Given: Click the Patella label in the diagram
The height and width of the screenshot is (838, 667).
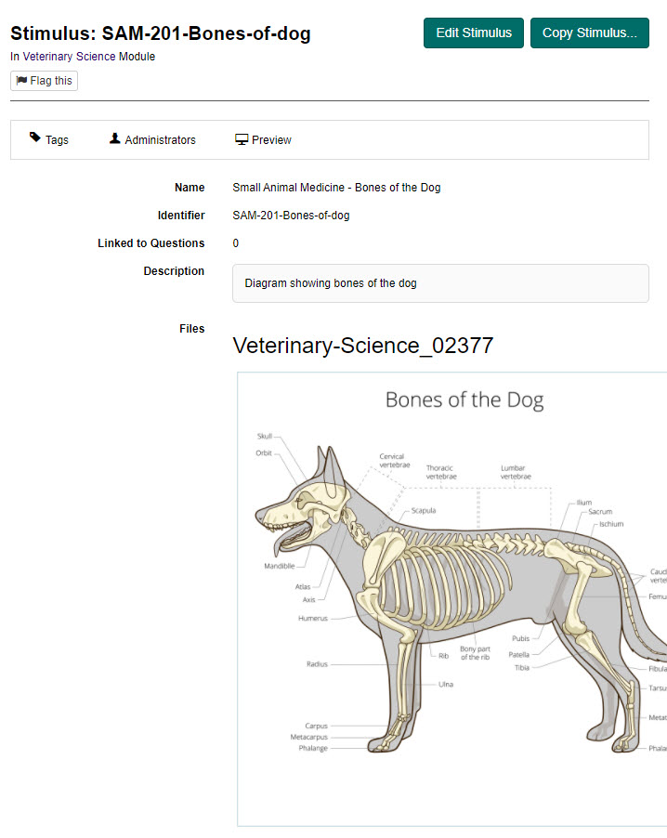Looking at the screenshot, I should coord(518,654).
